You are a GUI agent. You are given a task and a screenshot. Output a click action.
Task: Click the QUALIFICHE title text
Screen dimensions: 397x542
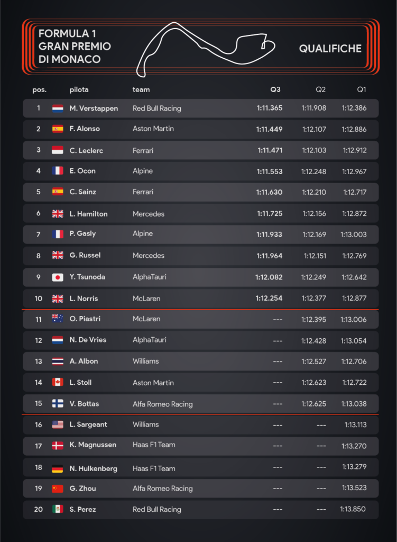click(x=330, y=48)
